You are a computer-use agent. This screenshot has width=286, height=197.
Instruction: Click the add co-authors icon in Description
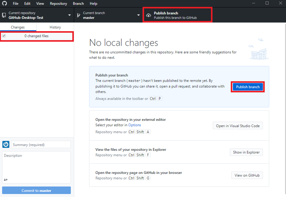(5, 180)
